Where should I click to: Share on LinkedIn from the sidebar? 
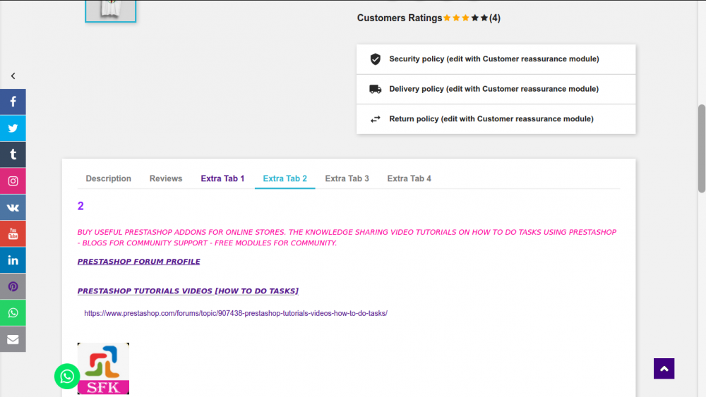click(x=13, y=260)
